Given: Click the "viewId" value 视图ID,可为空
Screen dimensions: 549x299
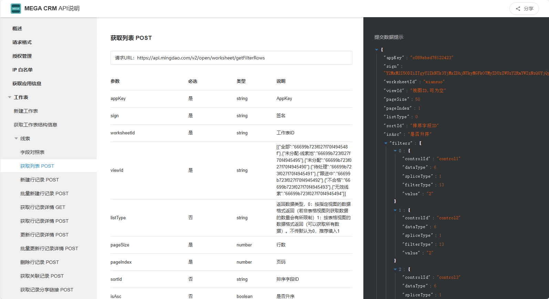Looking at the screenshot, I should tap(428, 91).
